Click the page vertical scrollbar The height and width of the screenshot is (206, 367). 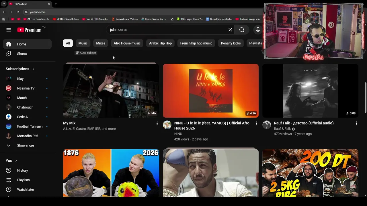click(366, 97)
